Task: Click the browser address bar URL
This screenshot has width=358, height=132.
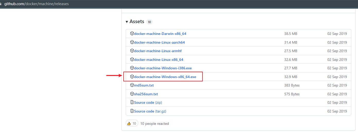Action: pos(36,4)
